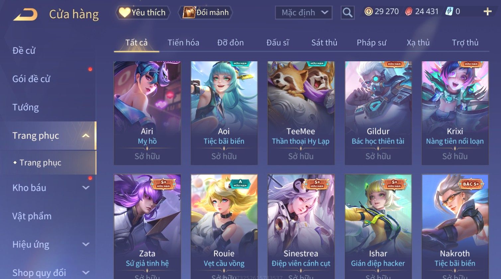
Task: Go to Gói đề cử section
Action: point(31,79)
